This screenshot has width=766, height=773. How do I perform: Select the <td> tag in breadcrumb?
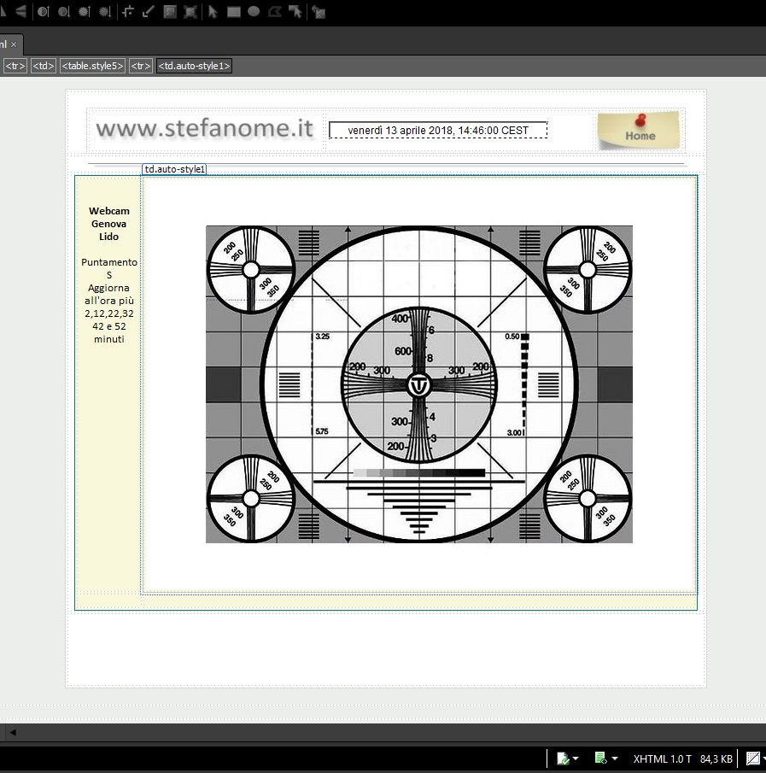tap(44, 66)
